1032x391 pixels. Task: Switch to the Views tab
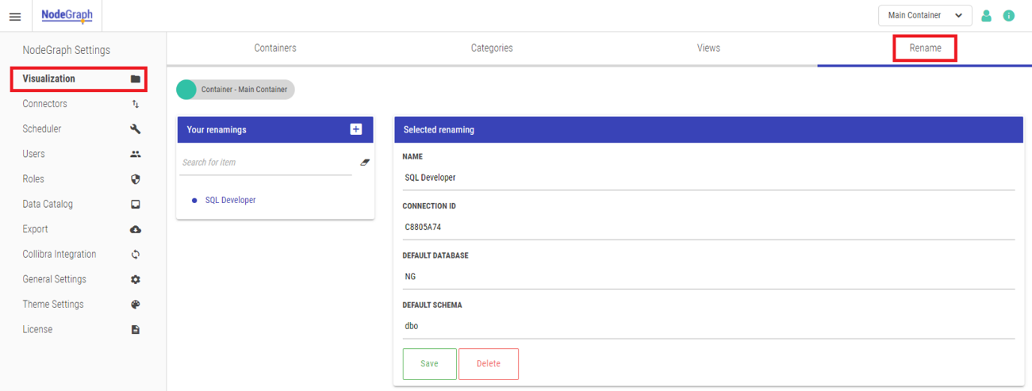[x=708, y=48]
